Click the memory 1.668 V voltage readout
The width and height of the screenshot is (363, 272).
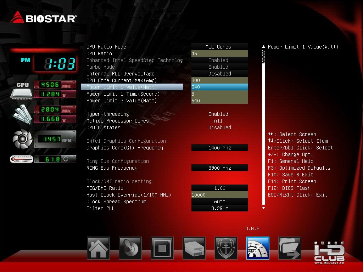[55, 119]
